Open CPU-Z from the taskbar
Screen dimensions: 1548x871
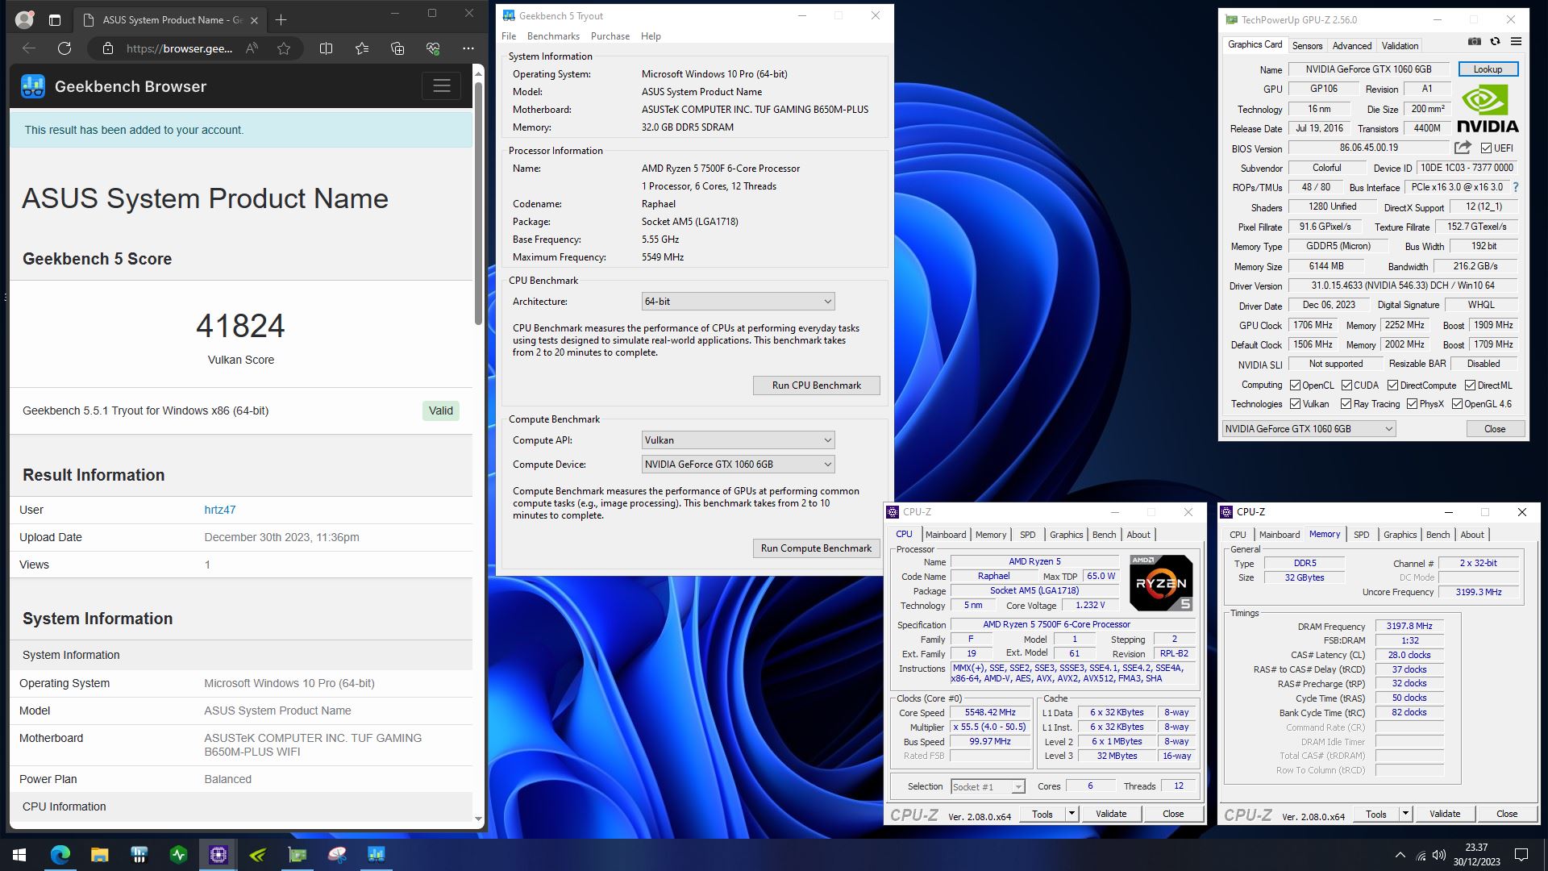(218, 855)
